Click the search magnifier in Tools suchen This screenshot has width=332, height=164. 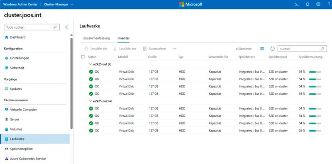click(55, 27)
